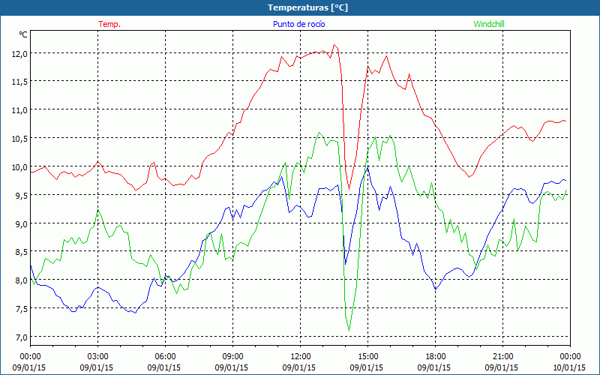Screen dimensions: 600x375
Task: Click the green windchill minimum near 14:00
Action: (x=349, y=330)
